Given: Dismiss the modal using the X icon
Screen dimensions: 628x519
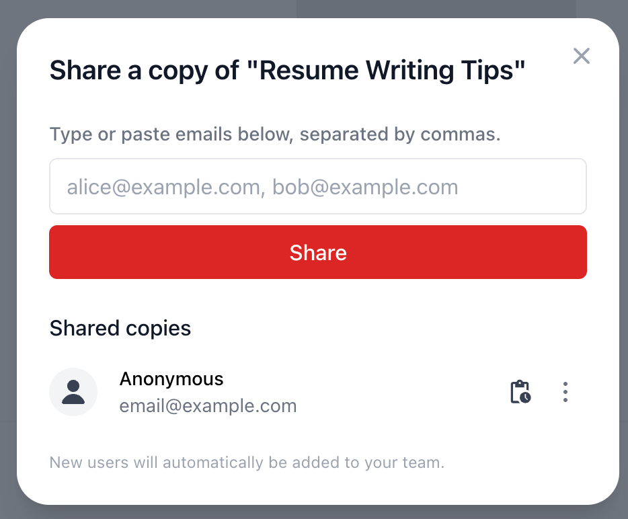Looking at the screenshot, I should 581,56.
